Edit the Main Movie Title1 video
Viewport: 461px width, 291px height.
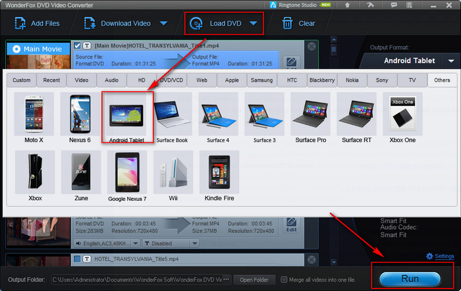click(x=291, y=63)
